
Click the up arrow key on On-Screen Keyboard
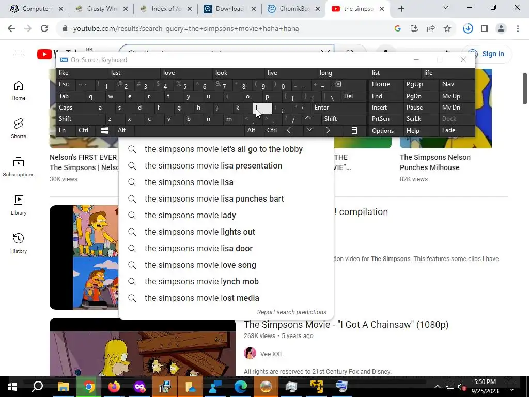click(x=308, y=118)
